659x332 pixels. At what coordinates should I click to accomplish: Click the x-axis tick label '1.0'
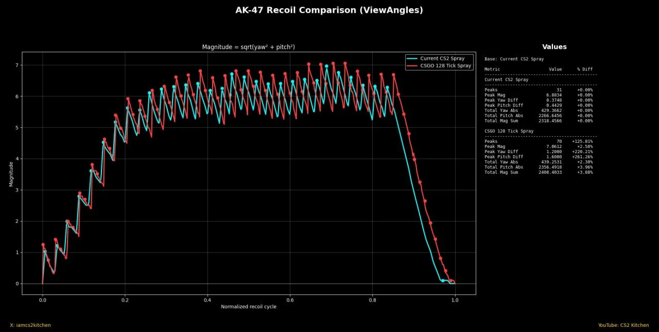pos(455,300)
